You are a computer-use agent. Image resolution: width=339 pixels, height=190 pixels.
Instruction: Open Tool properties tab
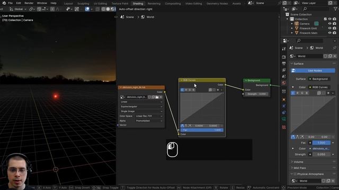point(284,49)
